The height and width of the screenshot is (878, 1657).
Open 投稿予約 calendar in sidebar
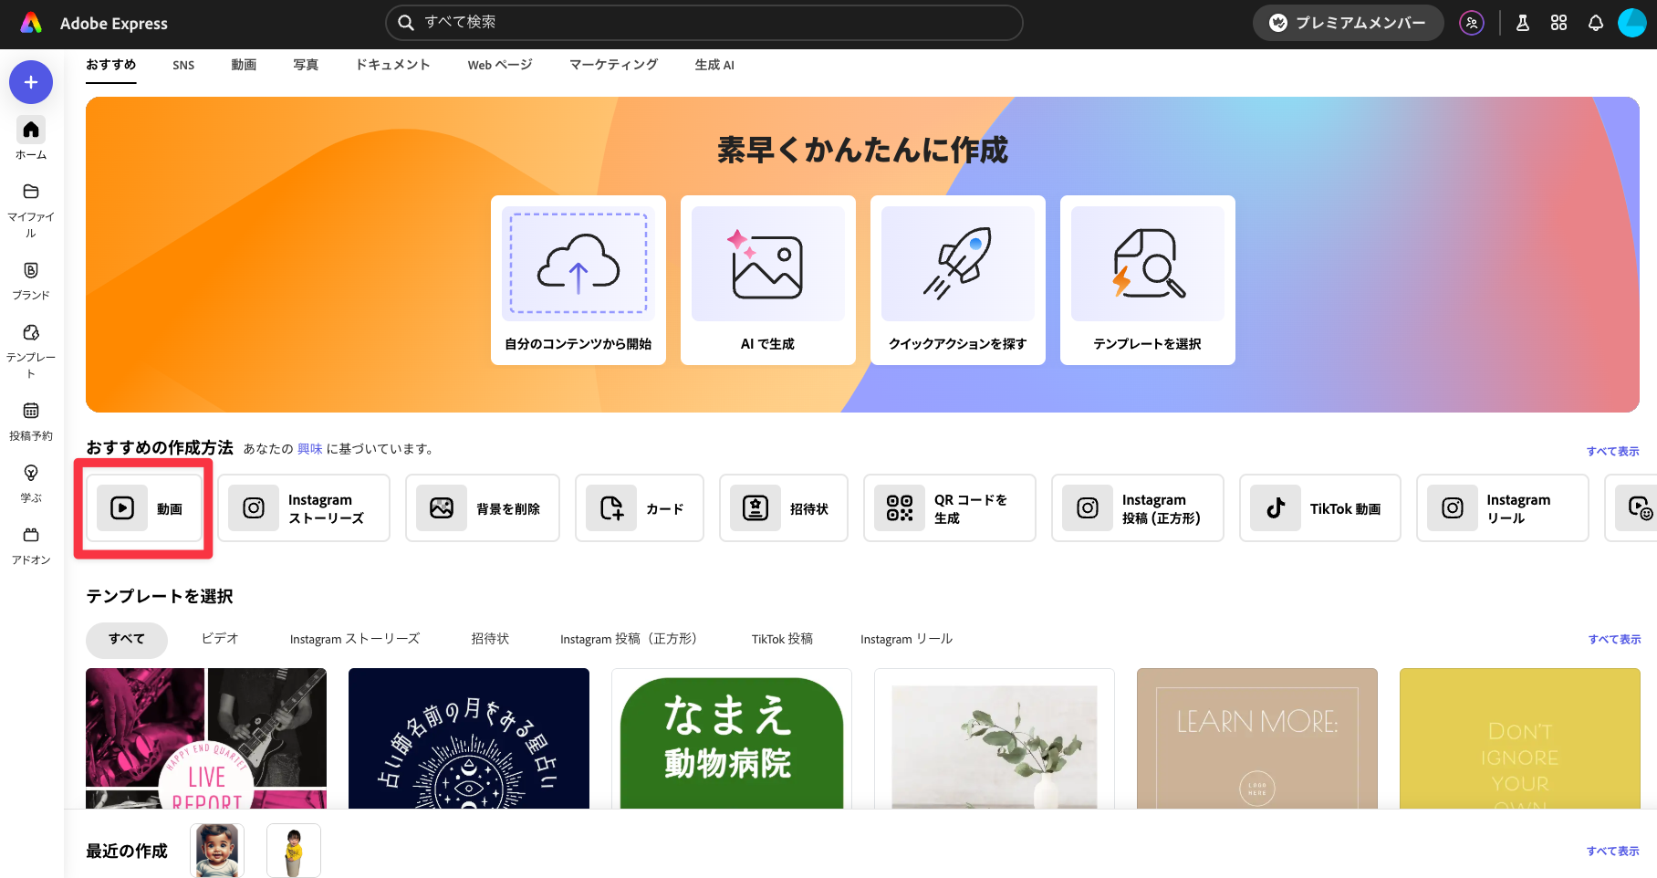(31, 422)
